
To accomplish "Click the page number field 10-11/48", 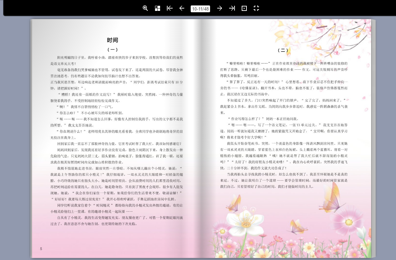I will (200, 9).
